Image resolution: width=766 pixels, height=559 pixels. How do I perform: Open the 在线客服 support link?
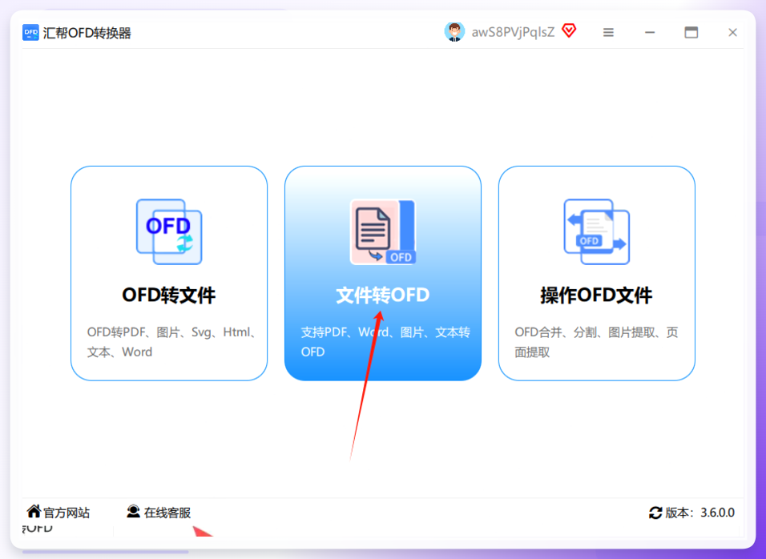click(167, 513)
